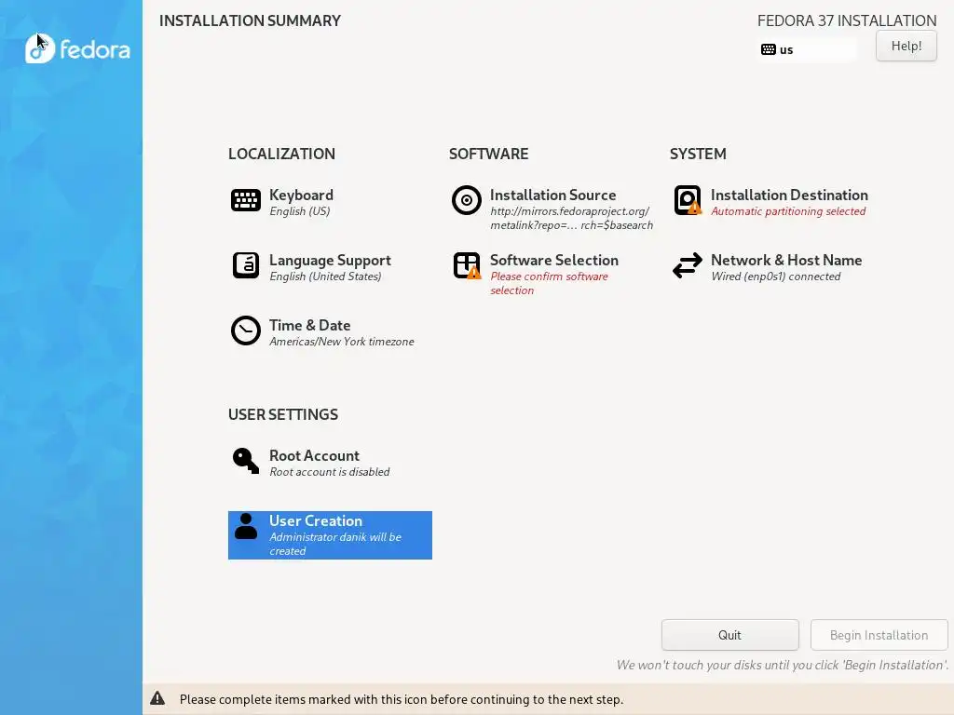Image resolution: width=954 pixels, height=715 pixels.
Task: Click the Quit button
Action: 729,635
